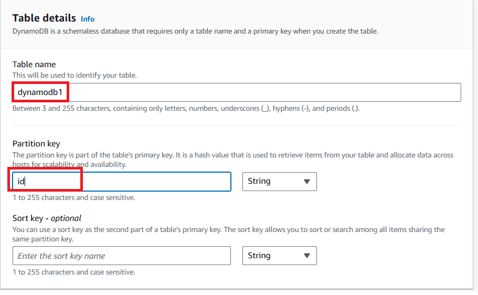
Task: Click the Table details heading
Action: tap(44, 18)
